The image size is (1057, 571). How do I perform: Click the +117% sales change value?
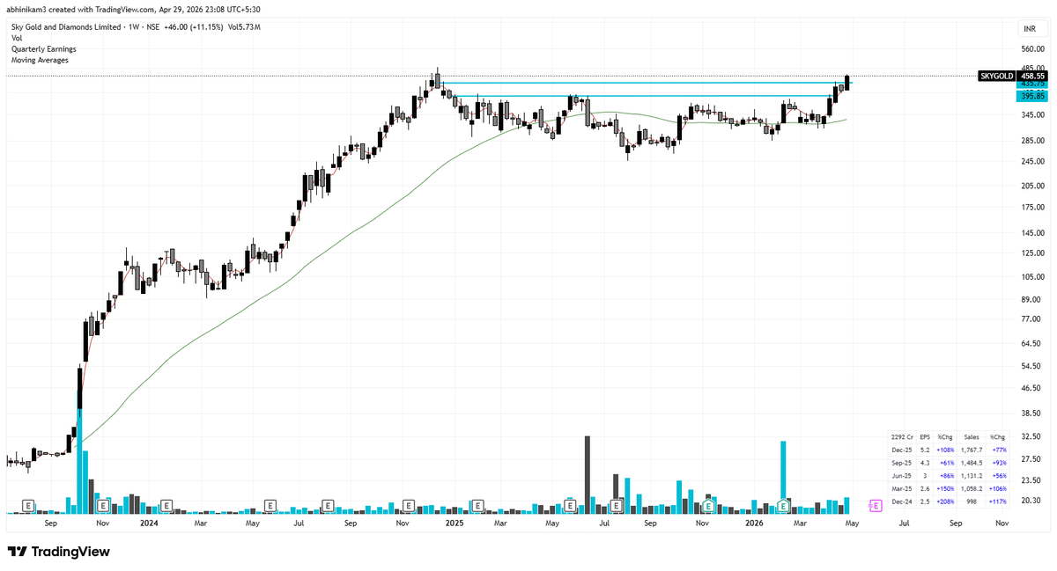click(x=997, y=501)
